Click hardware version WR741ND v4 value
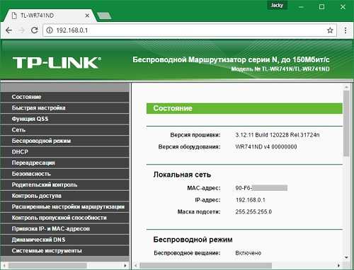The height and width of the screenshot is (270, 354). pos(266,147)
